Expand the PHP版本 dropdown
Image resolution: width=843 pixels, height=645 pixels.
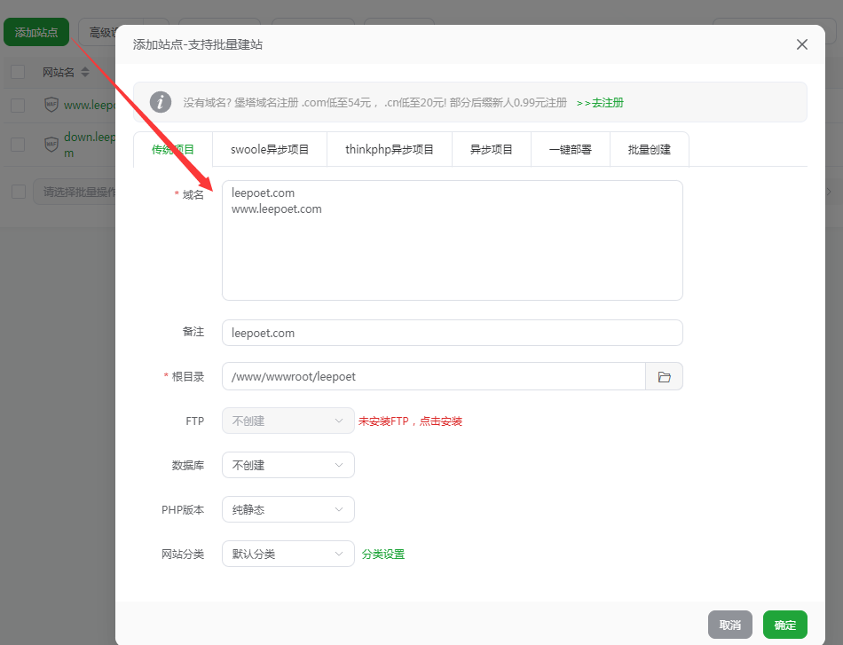[x=288, y=509]
